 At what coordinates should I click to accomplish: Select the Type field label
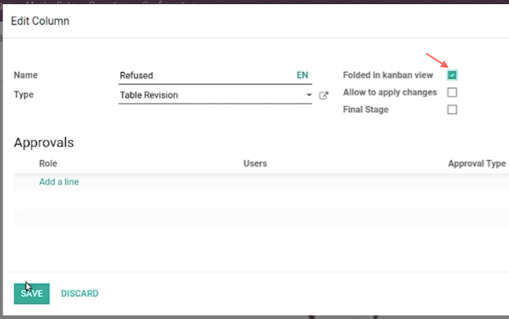(23, 95)
